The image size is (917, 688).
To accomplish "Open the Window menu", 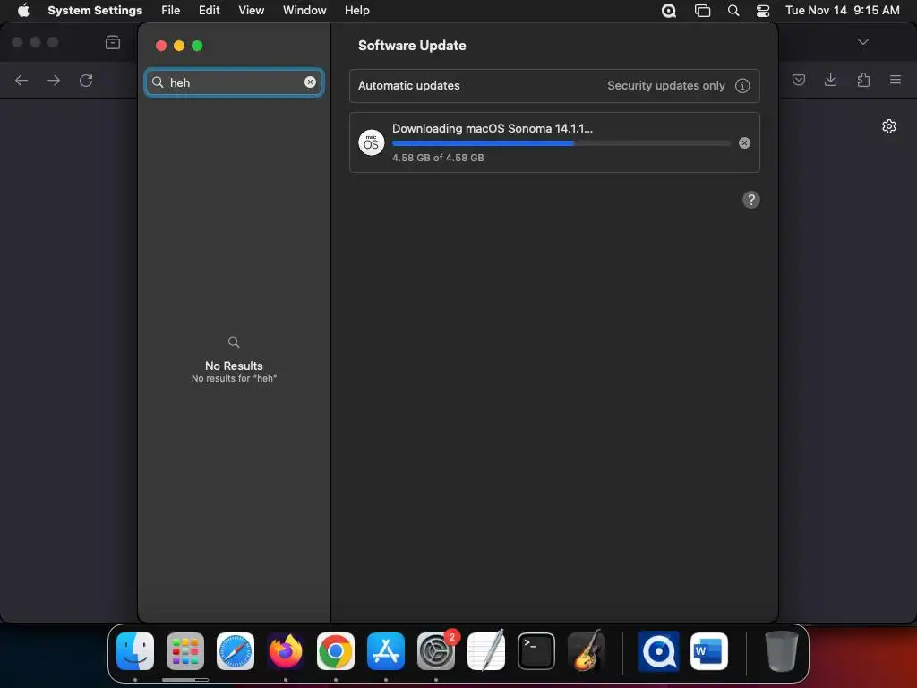I will (x=304, y=11).
